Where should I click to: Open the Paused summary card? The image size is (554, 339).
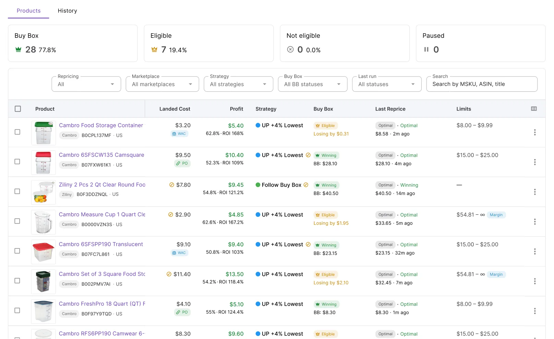point(481,43)
